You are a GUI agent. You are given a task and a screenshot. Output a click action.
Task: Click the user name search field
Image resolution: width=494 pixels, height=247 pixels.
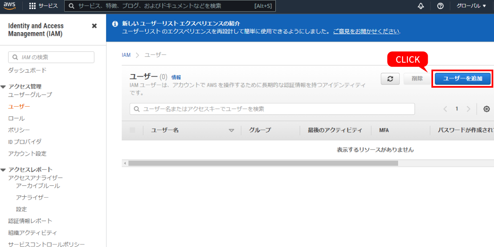(272, 109)
